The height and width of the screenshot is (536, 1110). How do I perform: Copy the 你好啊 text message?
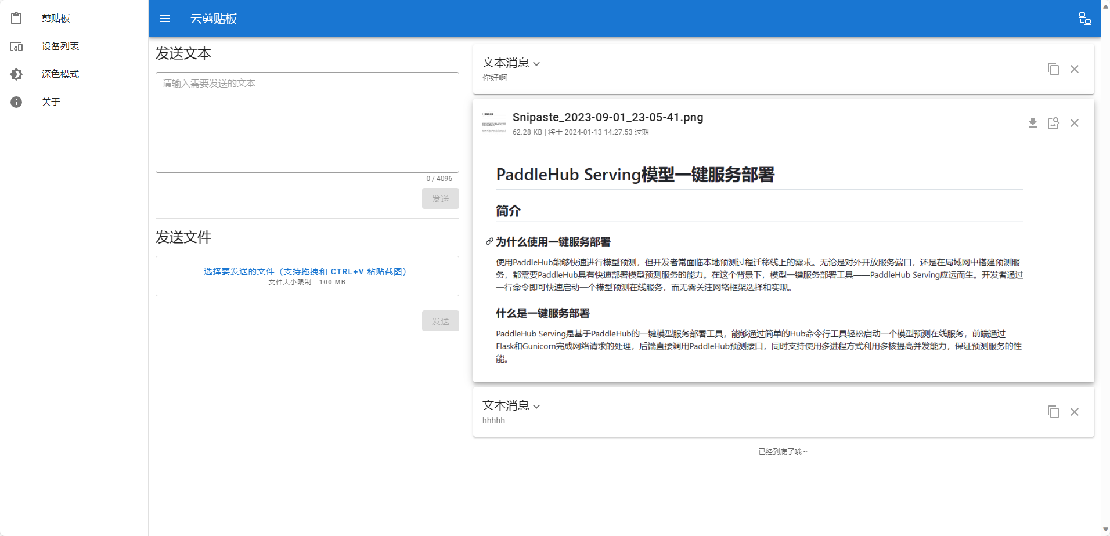(1053, 68)
